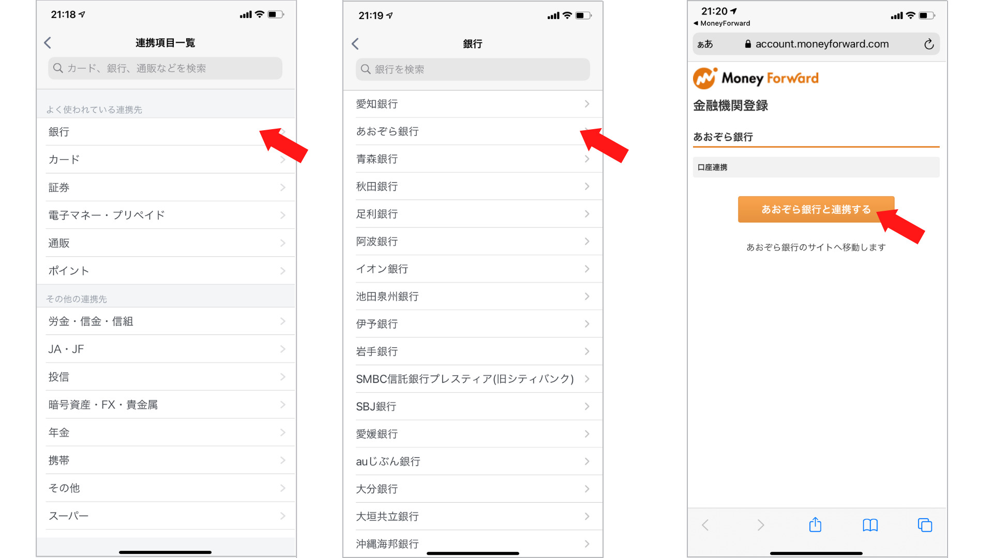Open ポイント category row
This screenshot has height=558, width=993.
coord(166,271)
